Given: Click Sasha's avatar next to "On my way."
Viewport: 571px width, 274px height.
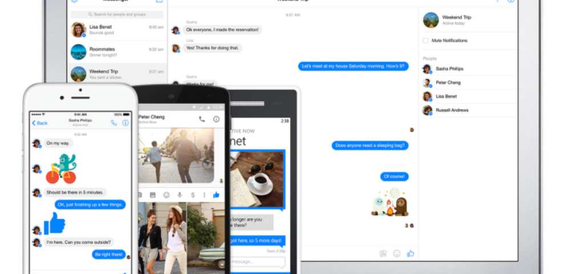Looking at the screenshot, I should click(37, 143).
